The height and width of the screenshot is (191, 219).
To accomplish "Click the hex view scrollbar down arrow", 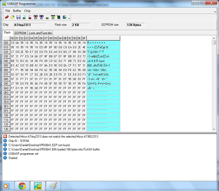I will pos(214,130).
